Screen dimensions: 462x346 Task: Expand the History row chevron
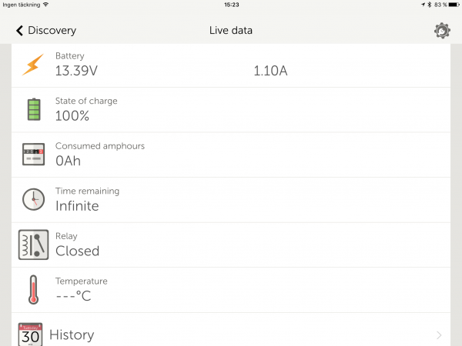click(x=439, y=335)
